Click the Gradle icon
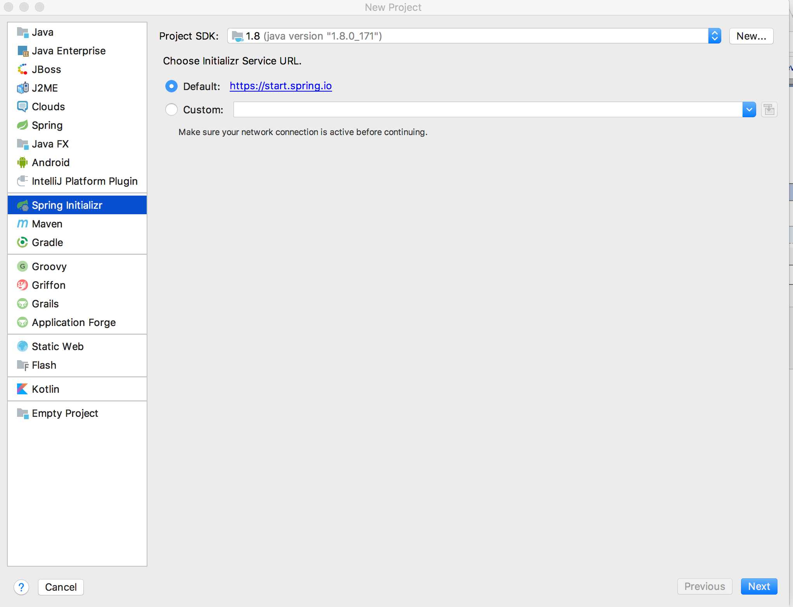This screenshot has height=607, width=793. (23, 243)
